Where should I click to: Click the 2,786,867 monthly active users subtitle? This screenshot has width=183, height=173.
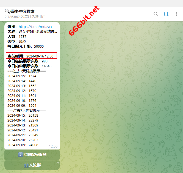coord(25,17)
